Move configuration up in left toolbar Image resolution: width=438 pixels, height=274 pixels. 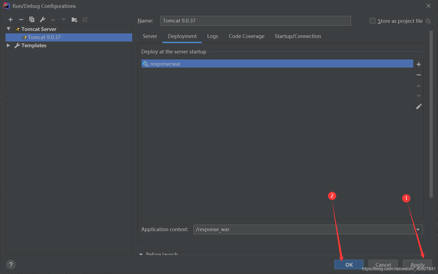click(x=53, y=20)
